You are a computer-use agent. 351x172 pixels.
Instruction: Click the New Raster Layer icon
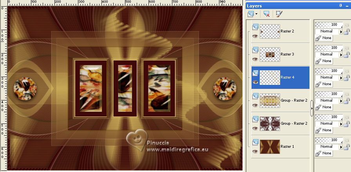[x=251, y=14]
